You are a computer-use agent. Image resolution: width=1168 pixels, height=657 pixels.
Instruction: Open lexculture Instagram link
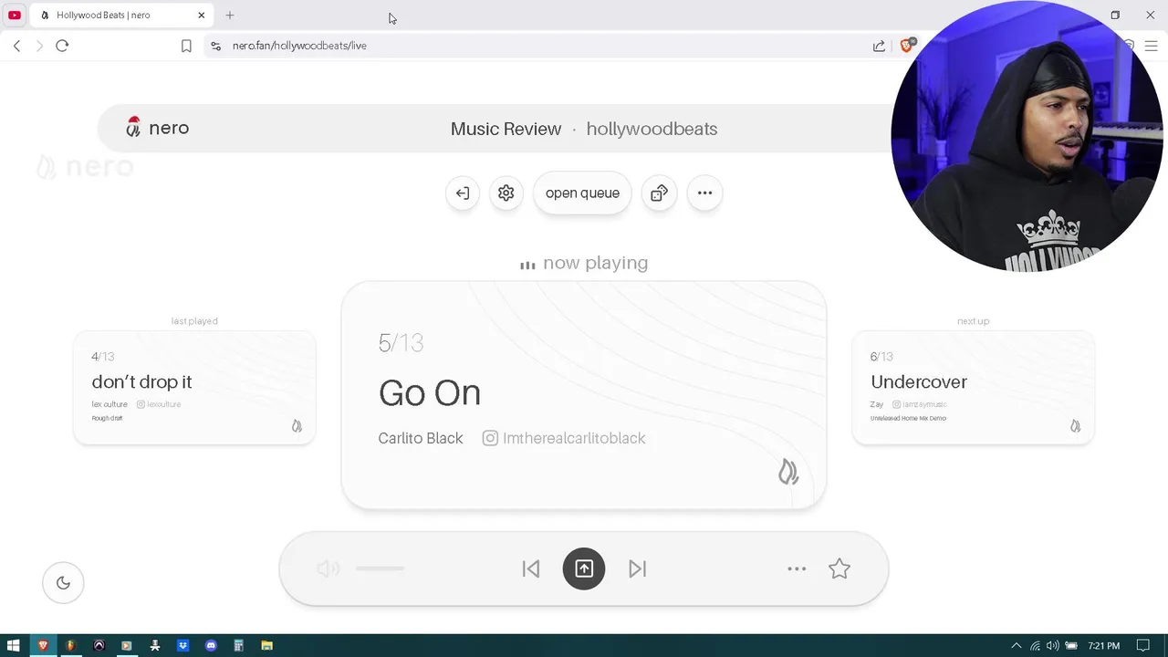point(159,404)
